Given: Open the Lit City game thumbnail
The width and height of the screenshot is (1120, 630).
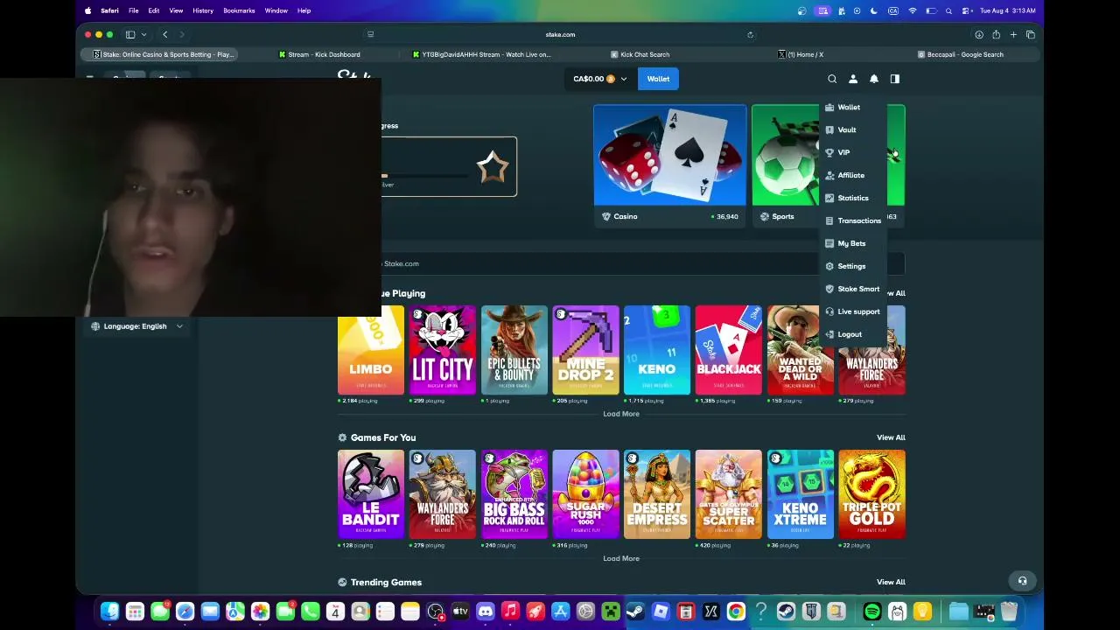Looking at the screenshot, I should (443, 350).
